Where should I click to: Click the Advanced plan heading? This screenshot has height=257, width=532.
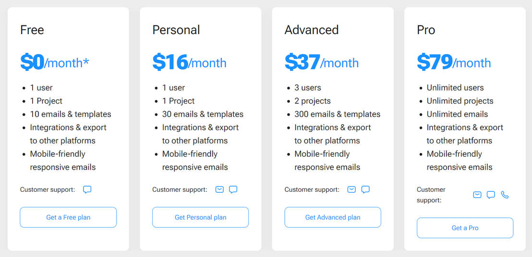pyautogui.click(x=312, y=30)
